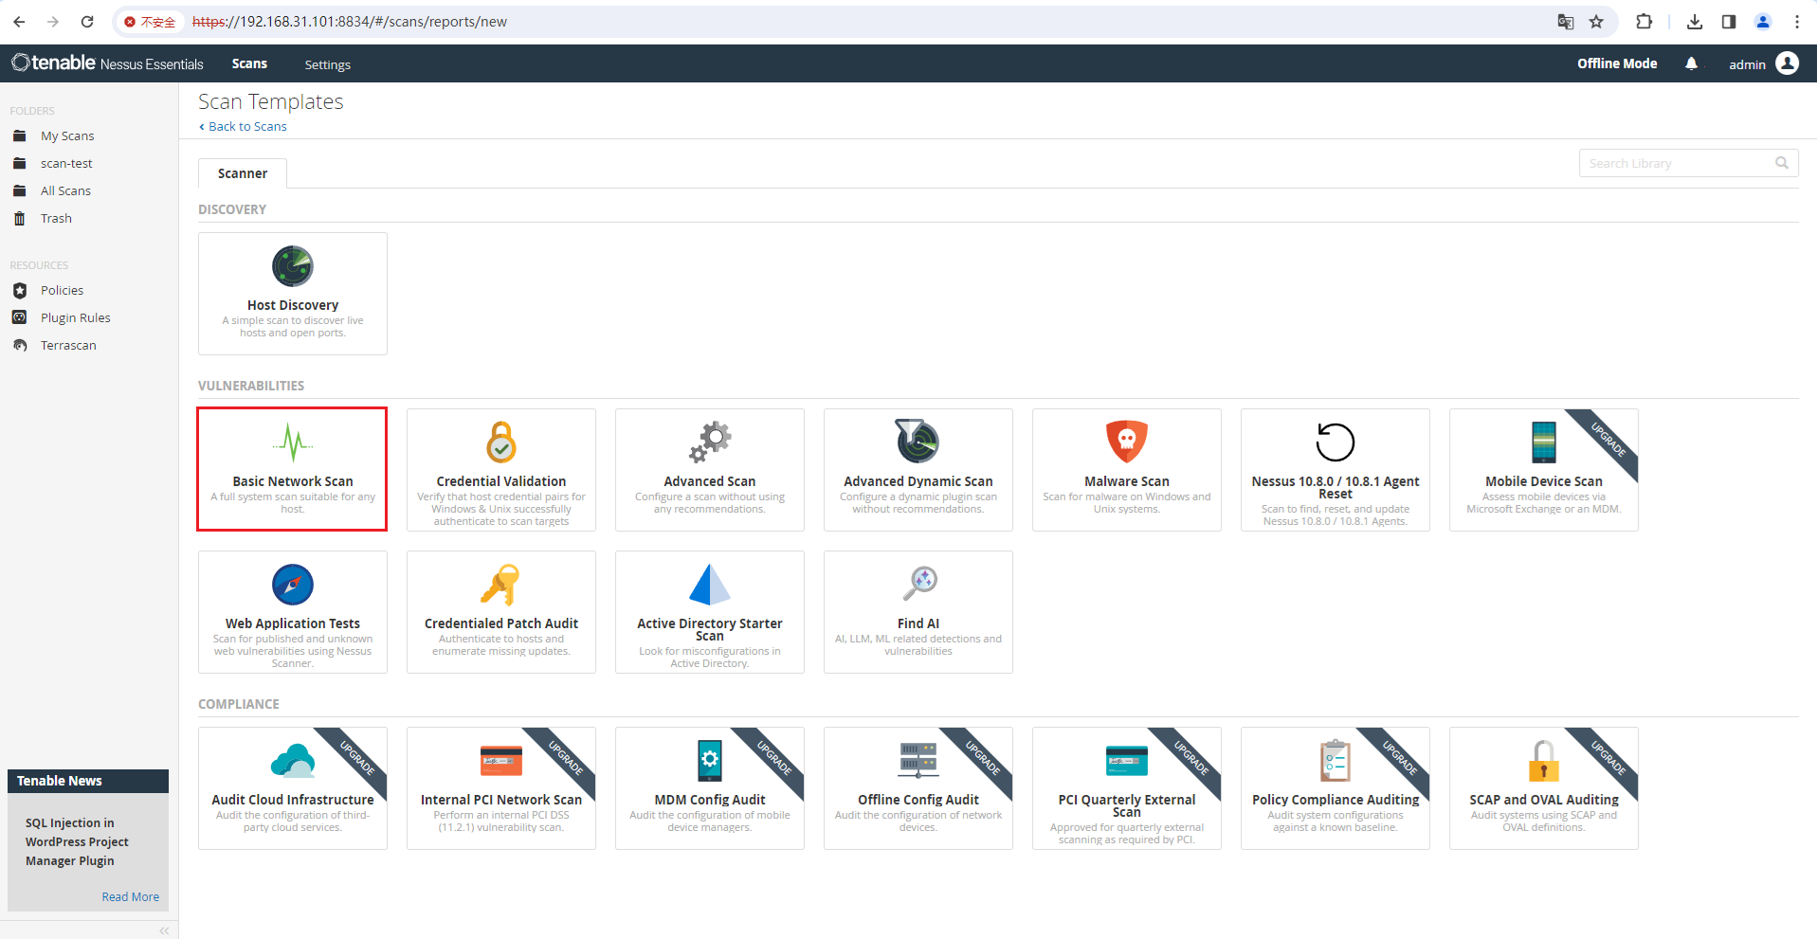Click the Active Directory Starter Scan pyramid icon
This screenshot has width=1817, height=939.
710,585
